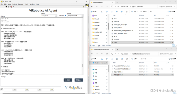Click the VI connector pane icon

click(87, 6)
